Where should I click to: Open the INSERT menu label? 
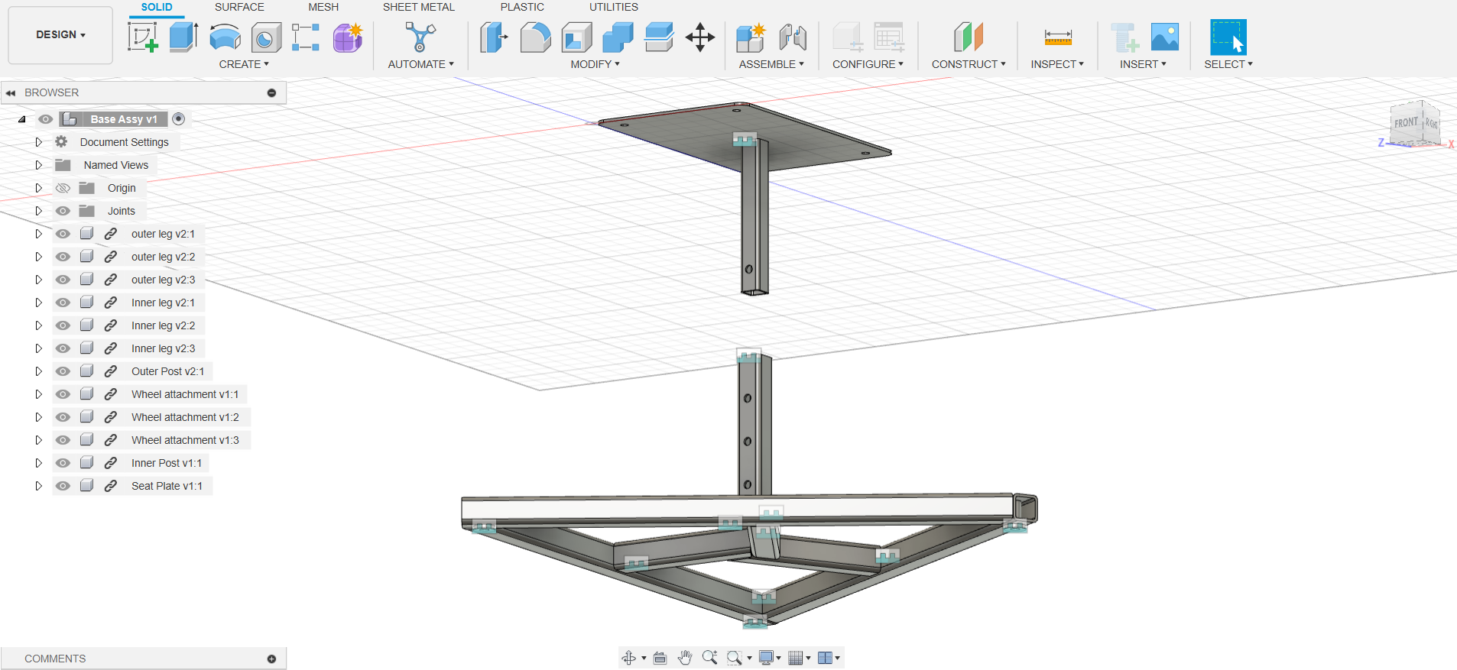point(1143,64)
